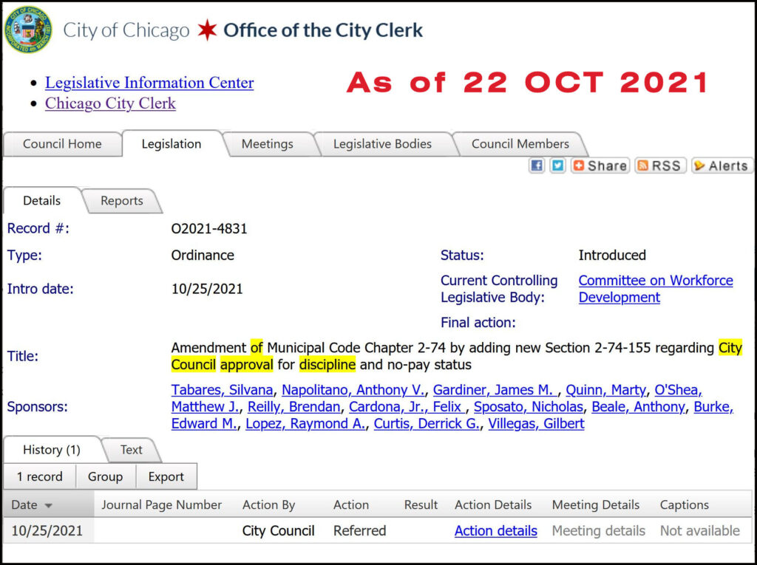Open sponsor Curtis, Derrick G.

coord(427,424)
